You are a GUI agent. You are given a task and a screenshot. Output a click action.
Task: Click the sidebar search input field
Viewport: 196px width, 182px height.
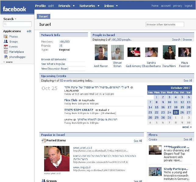[x=17, y=24]
